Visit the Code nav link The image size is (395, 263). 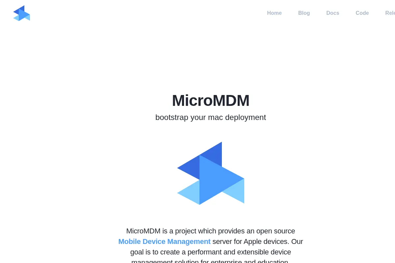coord(362,13)
